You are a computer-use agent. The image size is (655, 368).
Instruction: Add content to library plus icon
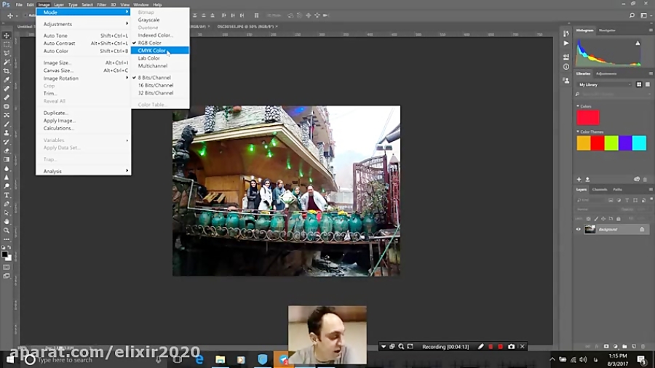pos(579,180)
